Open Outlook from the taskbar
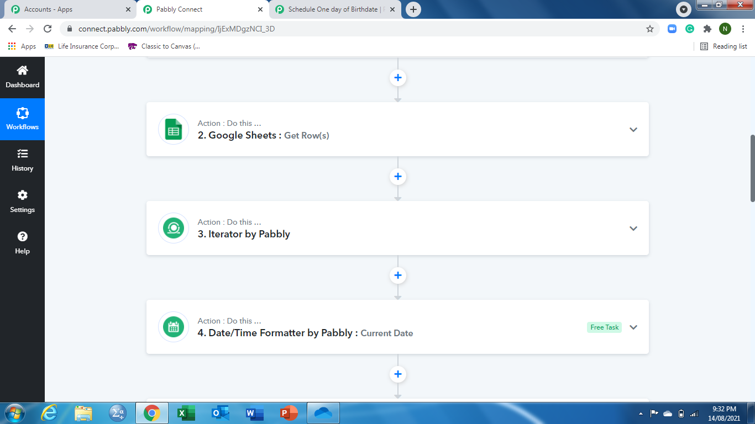The width and height of the screenshot is (755, 424). point(221,413)
